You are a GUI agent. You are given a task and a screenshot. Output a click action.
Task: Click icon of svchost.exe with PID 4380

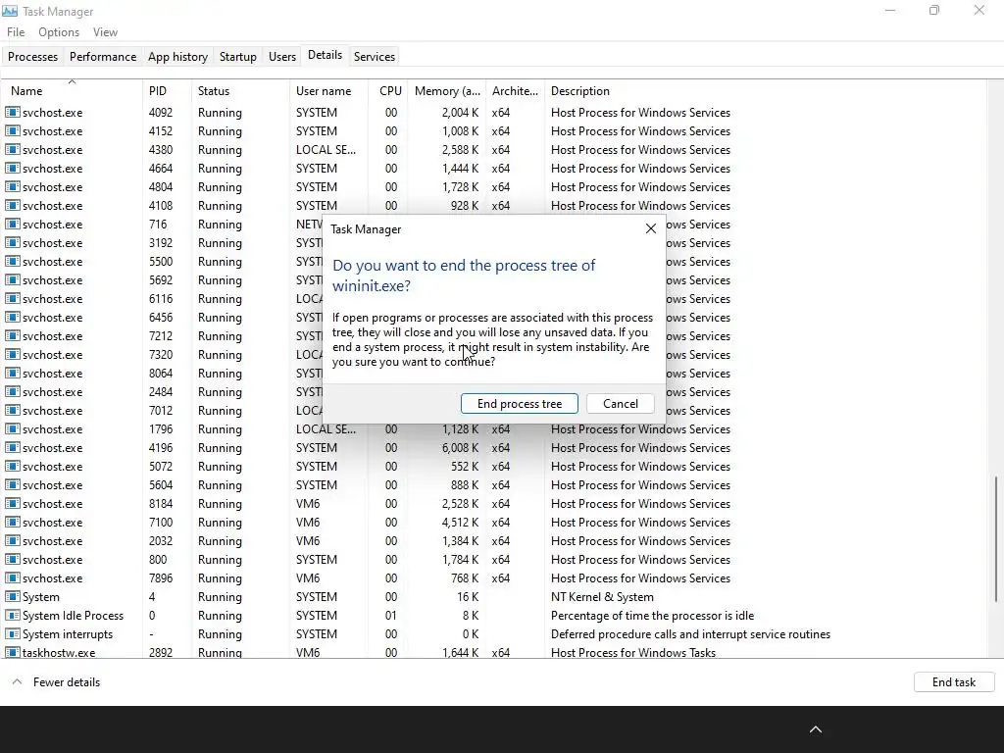click(12, 149)
